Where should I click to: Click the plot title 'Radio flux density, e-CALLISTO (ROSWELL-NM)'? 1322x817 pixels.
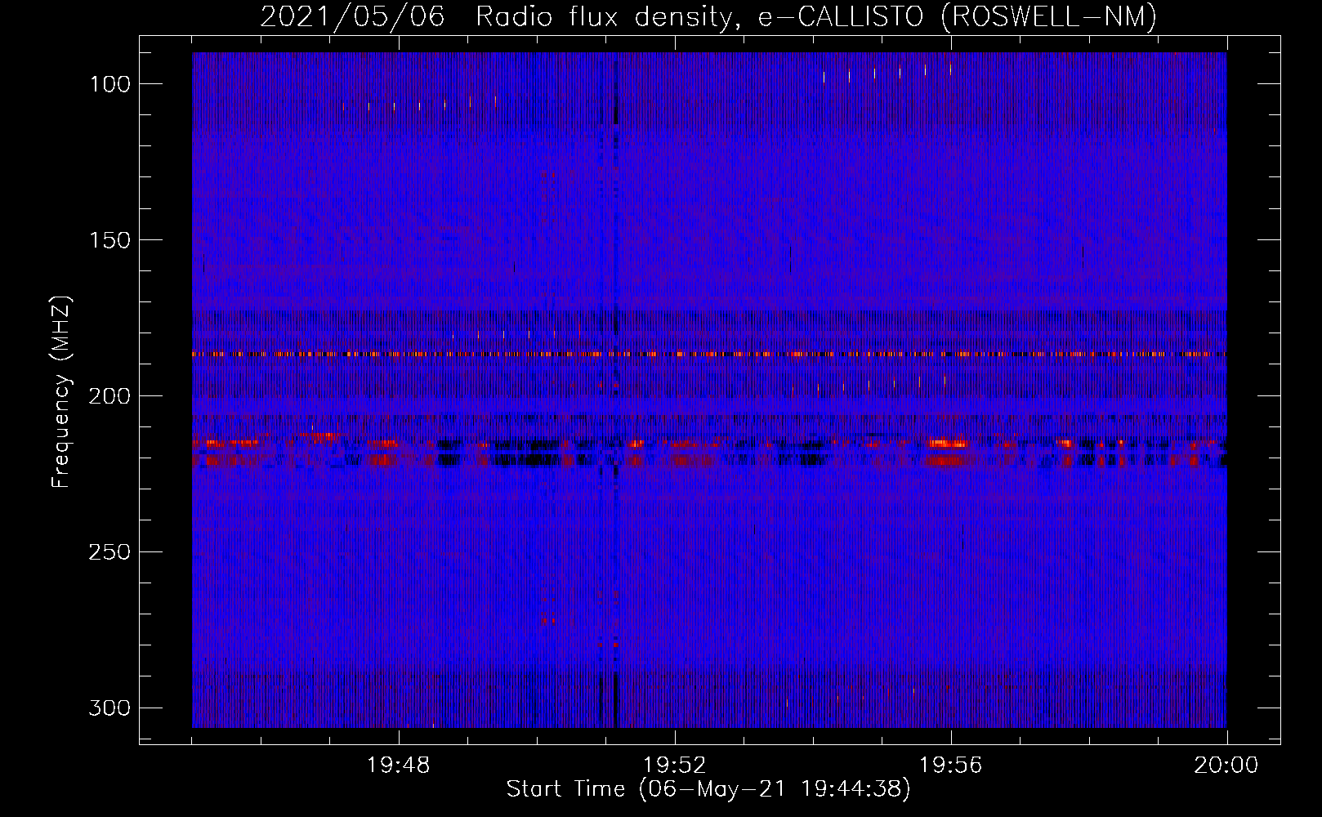click(x=815, y=16)
